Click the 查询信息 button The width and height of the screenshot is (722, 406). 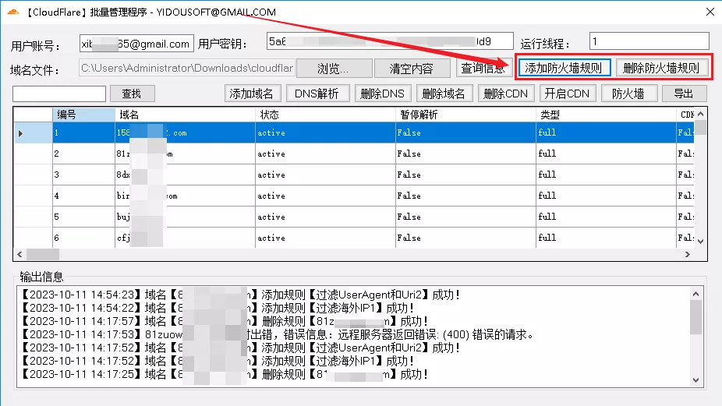pyautogui.click(x=483, y=69)
